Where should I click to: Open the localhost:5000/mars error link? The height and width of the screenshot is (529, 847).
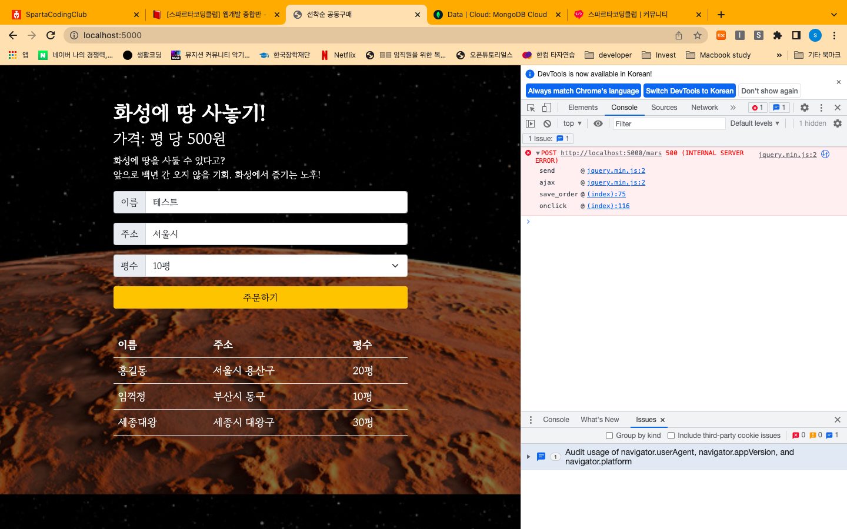click(x=611, y=153)
